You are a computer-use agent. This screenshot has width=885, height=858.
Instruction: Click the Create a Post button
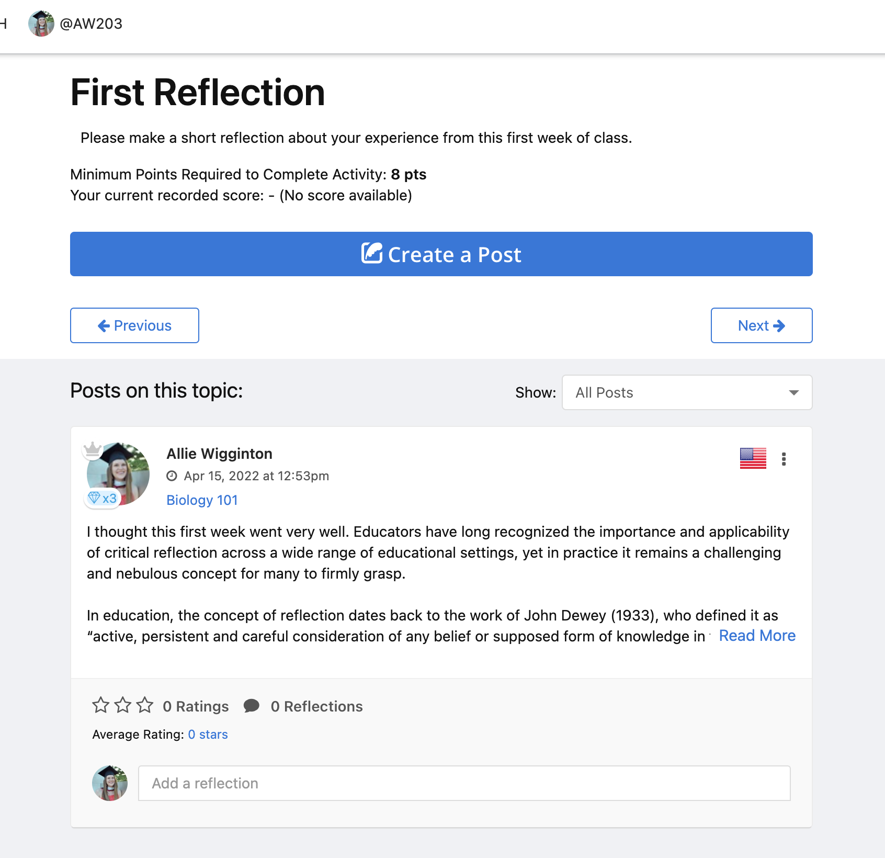point(441,254)
